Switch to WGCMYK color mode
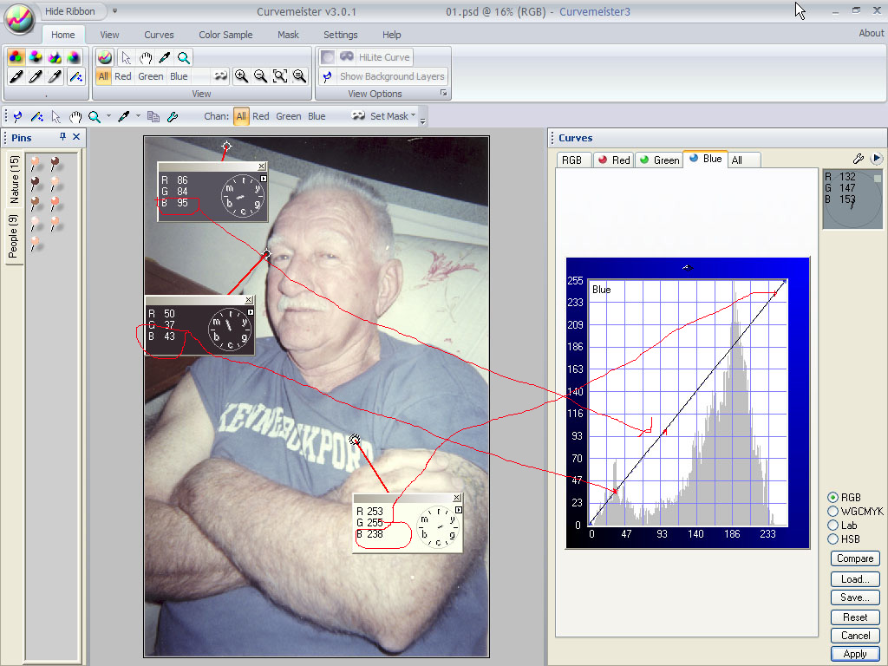 click(833, 511)
